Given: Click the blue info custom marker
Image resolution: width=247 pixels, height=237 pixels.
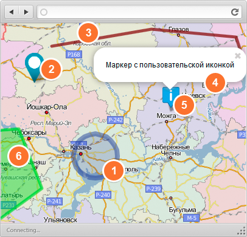Looking at the screenshot, I should pos(171,97).
